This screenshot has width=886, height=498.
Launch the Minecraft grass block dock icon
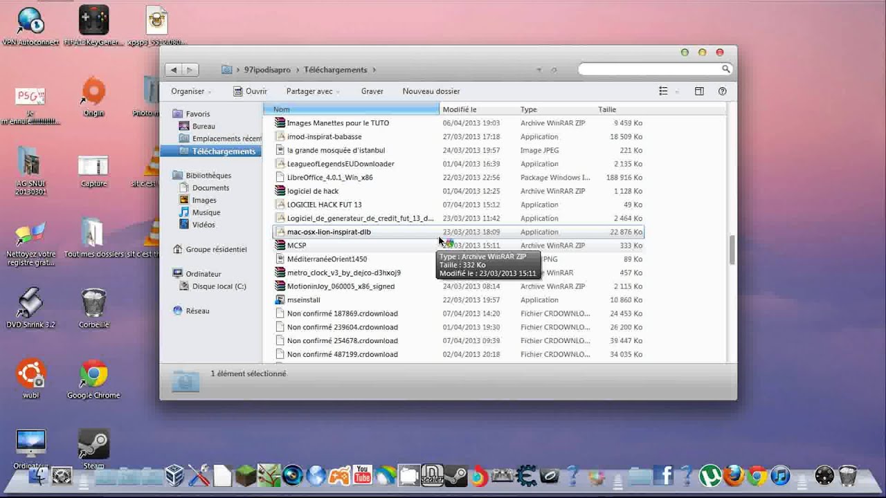tap(246, 475)
